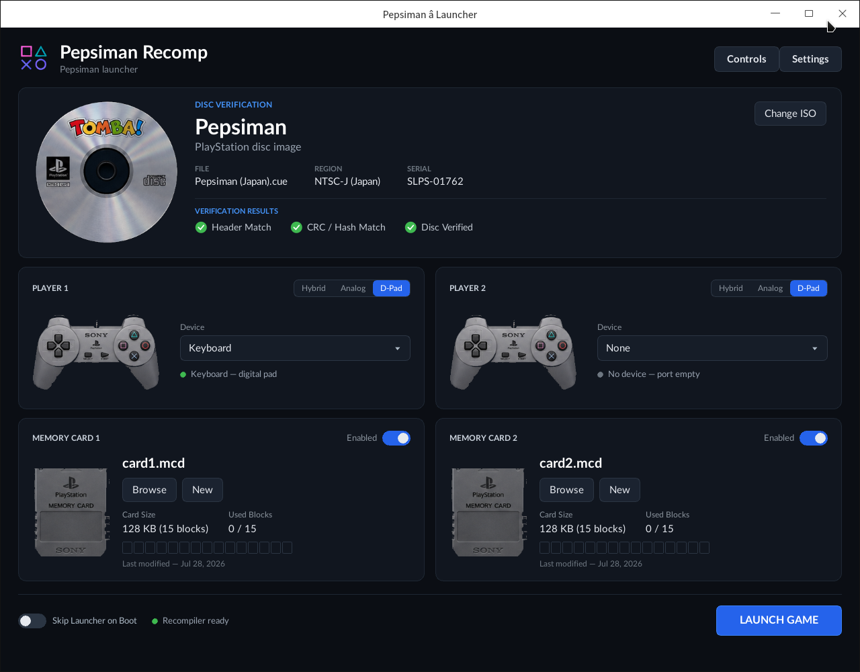
Task: Click the Recompiler ready green dot
Action: pos(155,621)
